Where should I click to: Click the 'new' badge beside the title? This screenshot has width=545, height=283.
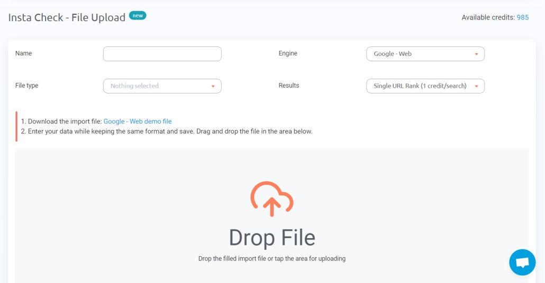pos(138,16)
